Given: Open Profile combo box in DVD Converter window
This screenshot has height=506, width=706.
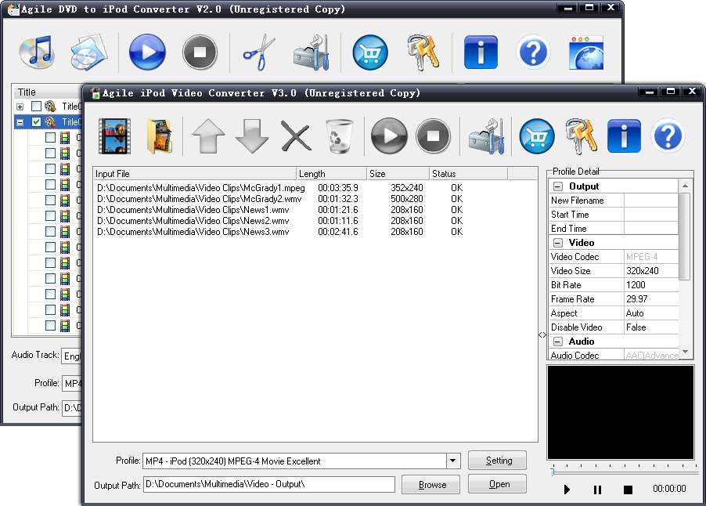Looking at the screenshot, I should tap(72, 384).
